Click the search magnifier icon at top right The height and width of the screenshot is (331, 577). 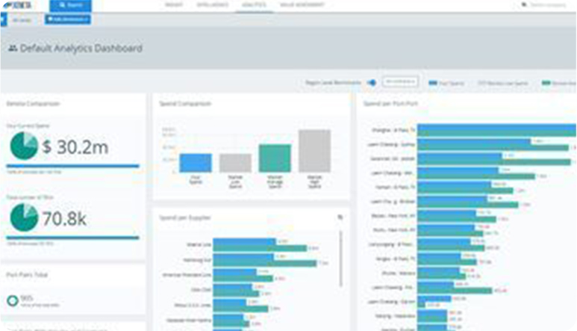point(524,4)
